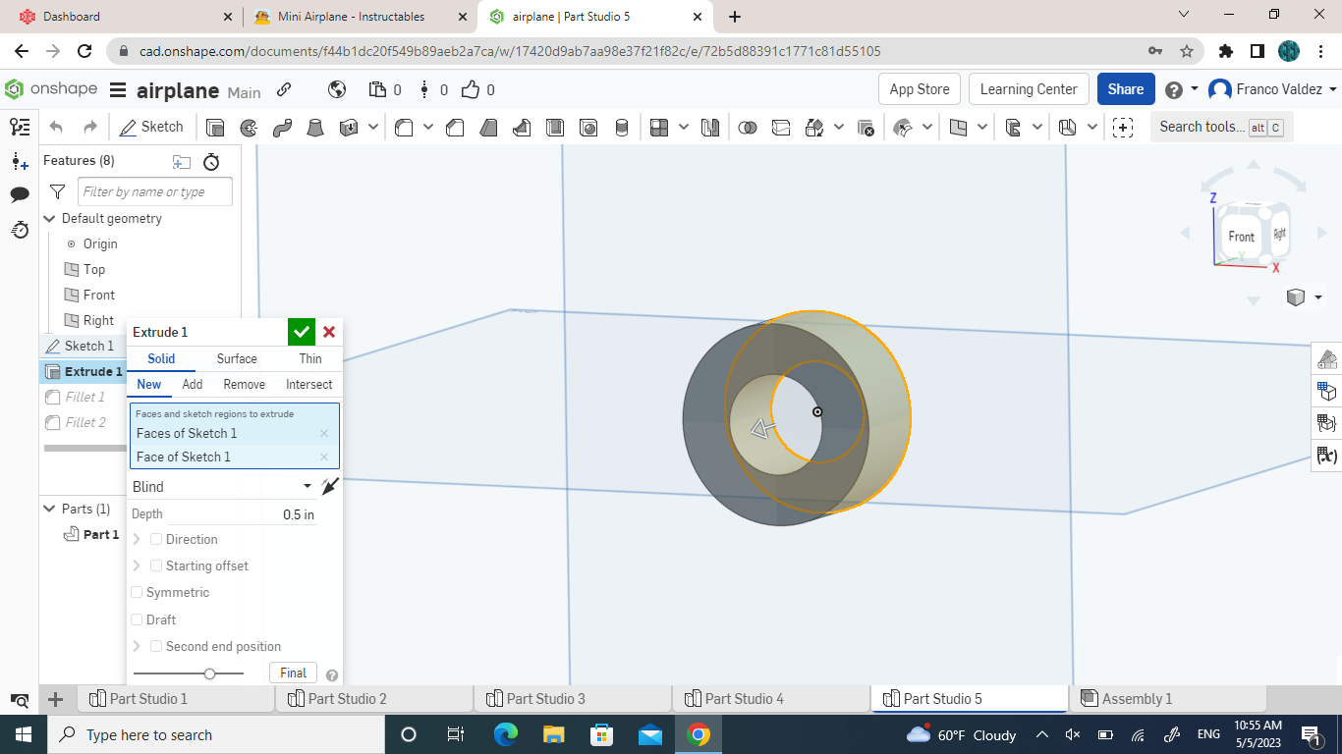Click the Share button
1342x754 pixels.
(1126, 88)
